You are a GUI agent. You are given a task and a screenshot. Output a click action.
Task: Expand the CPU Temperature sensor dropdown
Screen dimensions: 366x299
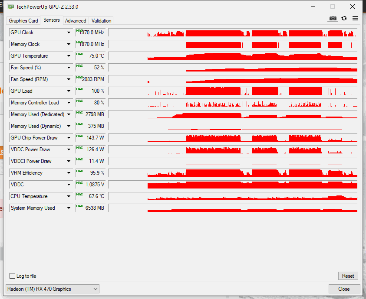click(x=69, y=196)
